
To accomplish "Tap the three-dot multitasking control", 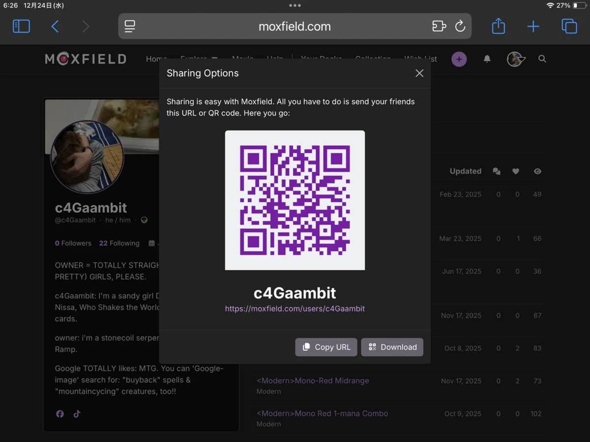I will click(295, 5).
